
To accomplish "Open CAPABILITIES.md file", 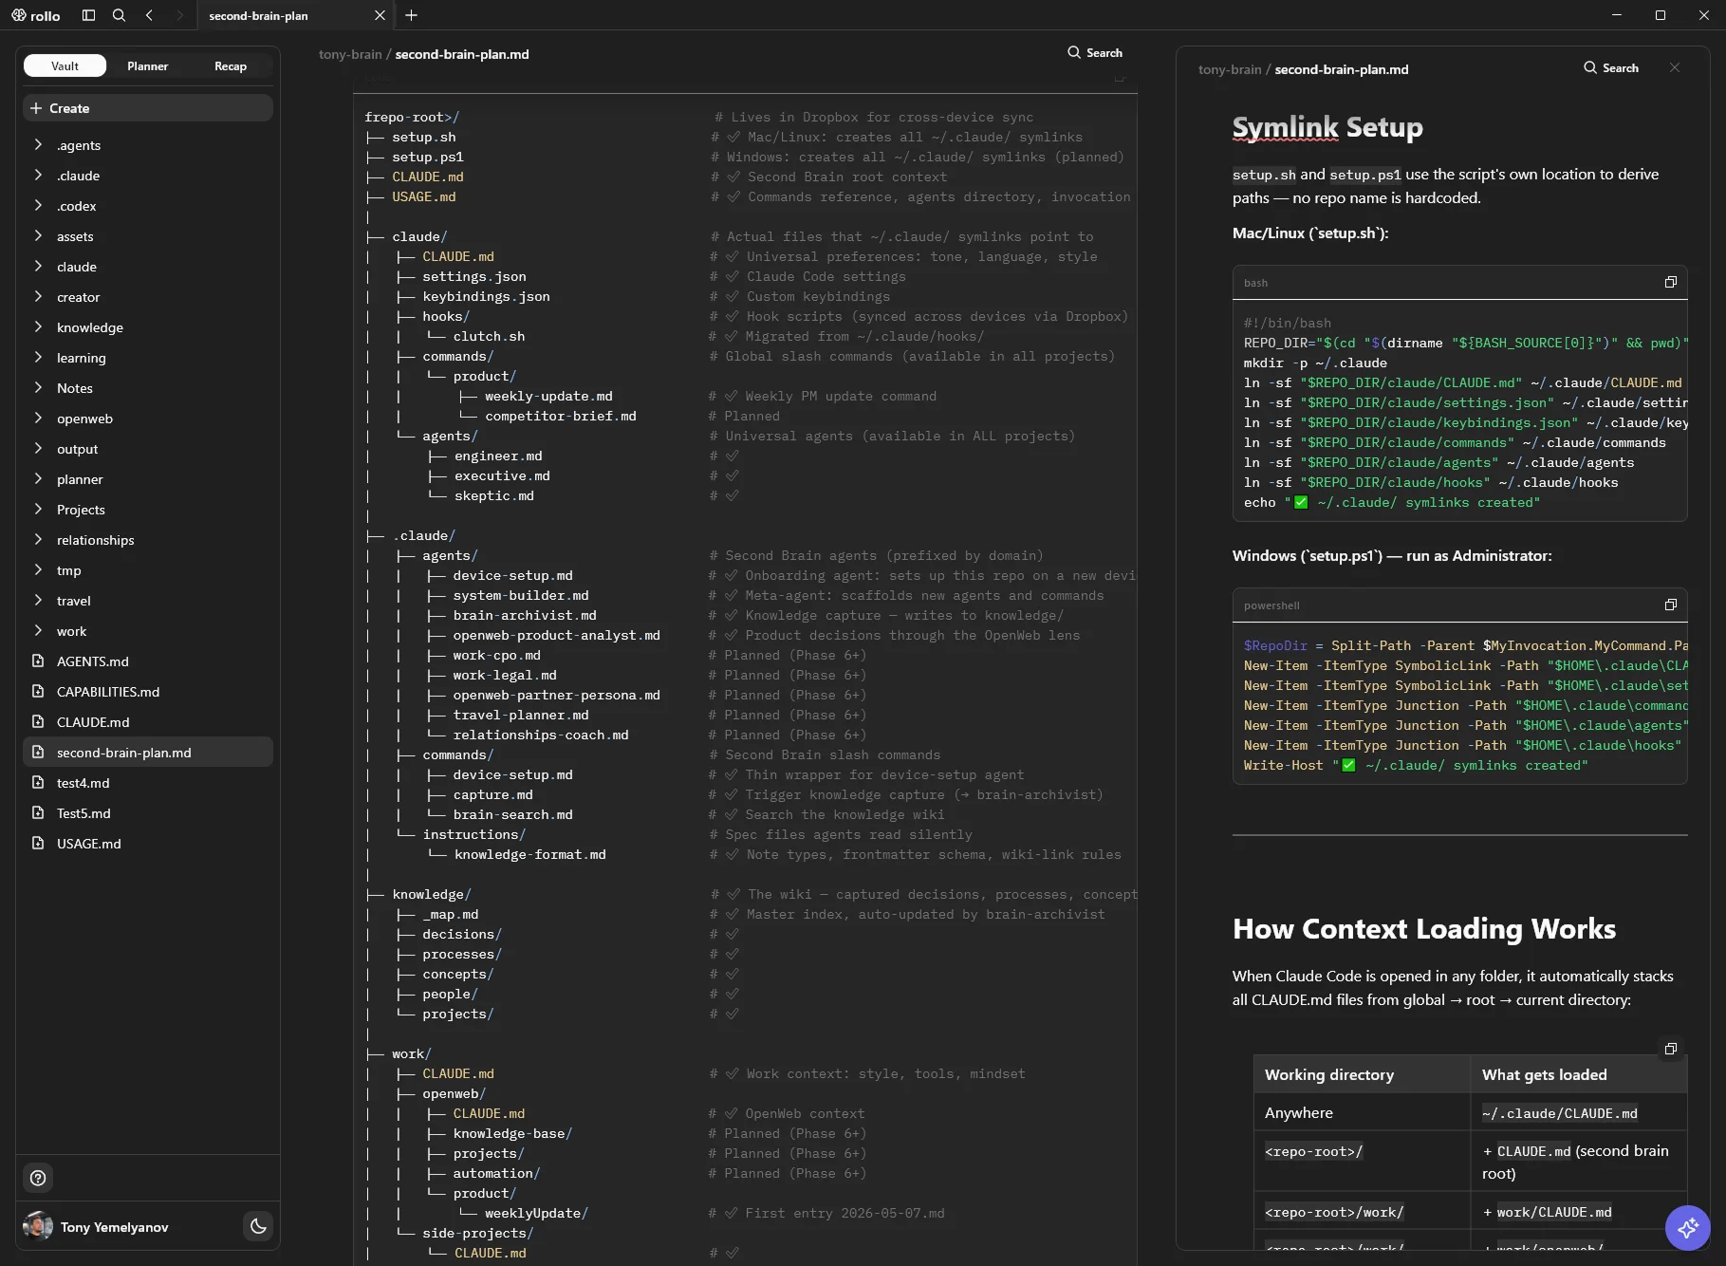I will coord(148,692).
